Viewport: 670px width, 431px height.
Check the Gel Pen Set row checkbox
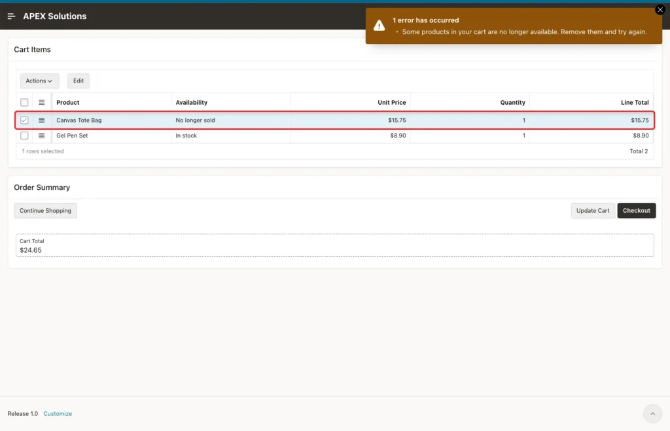[24, 136]
